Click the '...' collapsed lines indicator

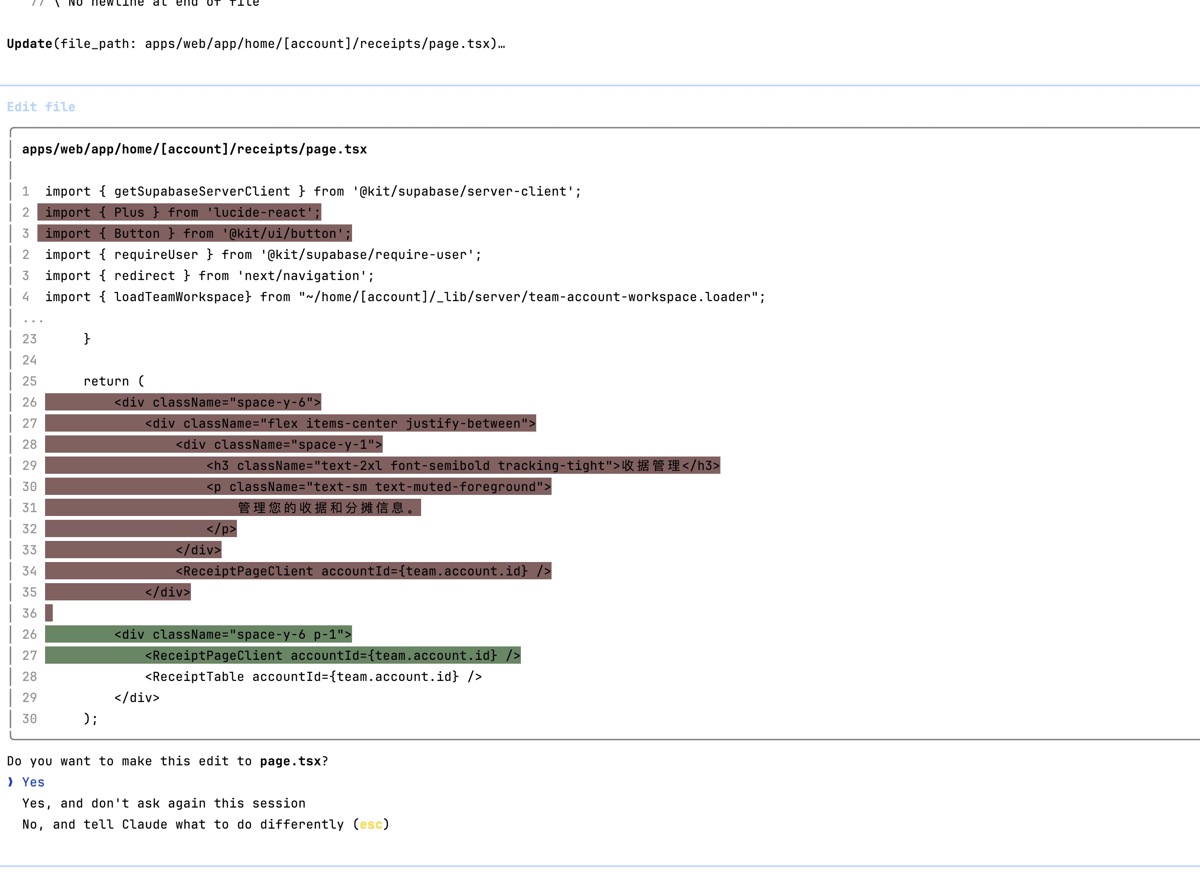pos(33,320)
